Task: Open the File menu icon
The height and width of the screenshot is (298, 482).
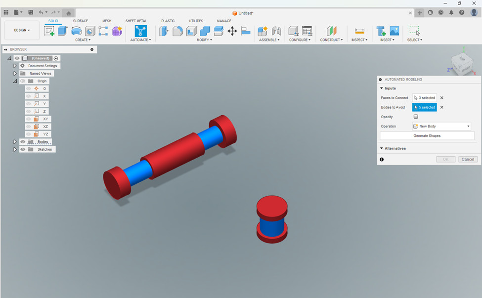Action: pos(16,12)
